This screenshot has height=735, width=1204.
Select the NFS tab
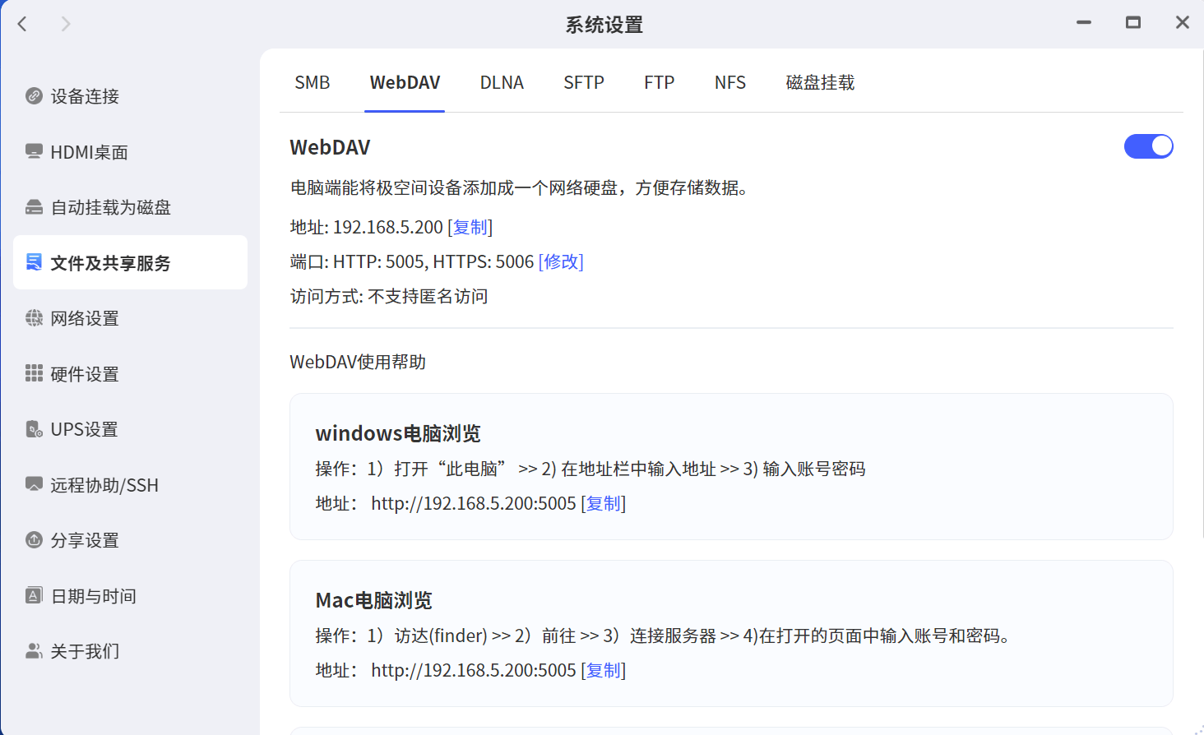(x=729, y=83)
